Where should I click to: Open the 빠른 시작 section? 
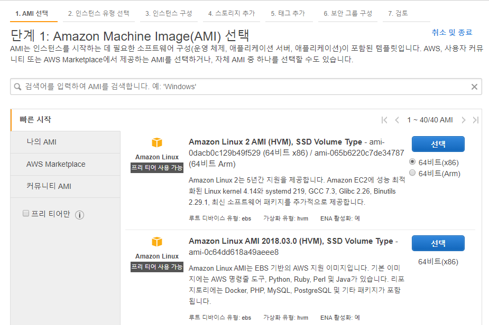(x=65, y=120)
